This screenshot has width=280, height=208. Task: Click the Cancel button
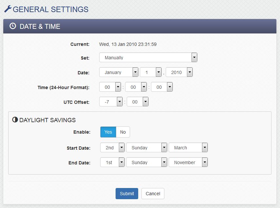(x=153, y=194)
